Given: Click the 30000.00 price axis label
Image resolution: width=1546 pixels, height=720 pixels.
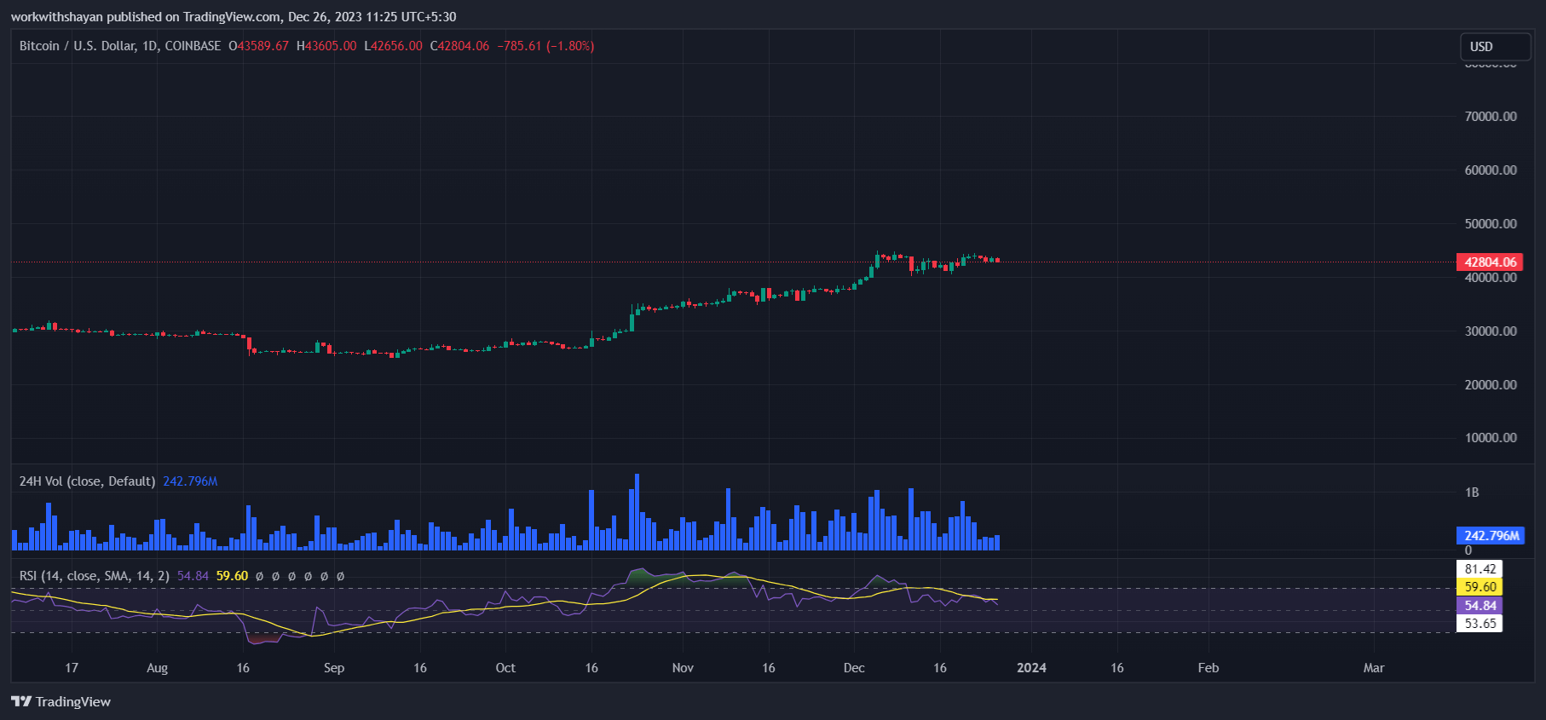Looking at the screenshot, I should tap(1491, 331).
